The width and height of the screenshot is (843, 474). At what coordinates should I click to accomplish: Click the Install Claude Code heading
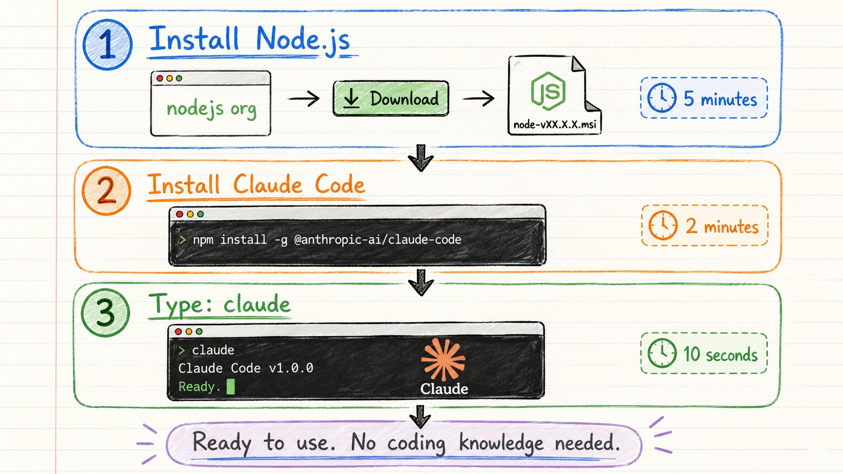coord(256,184)
